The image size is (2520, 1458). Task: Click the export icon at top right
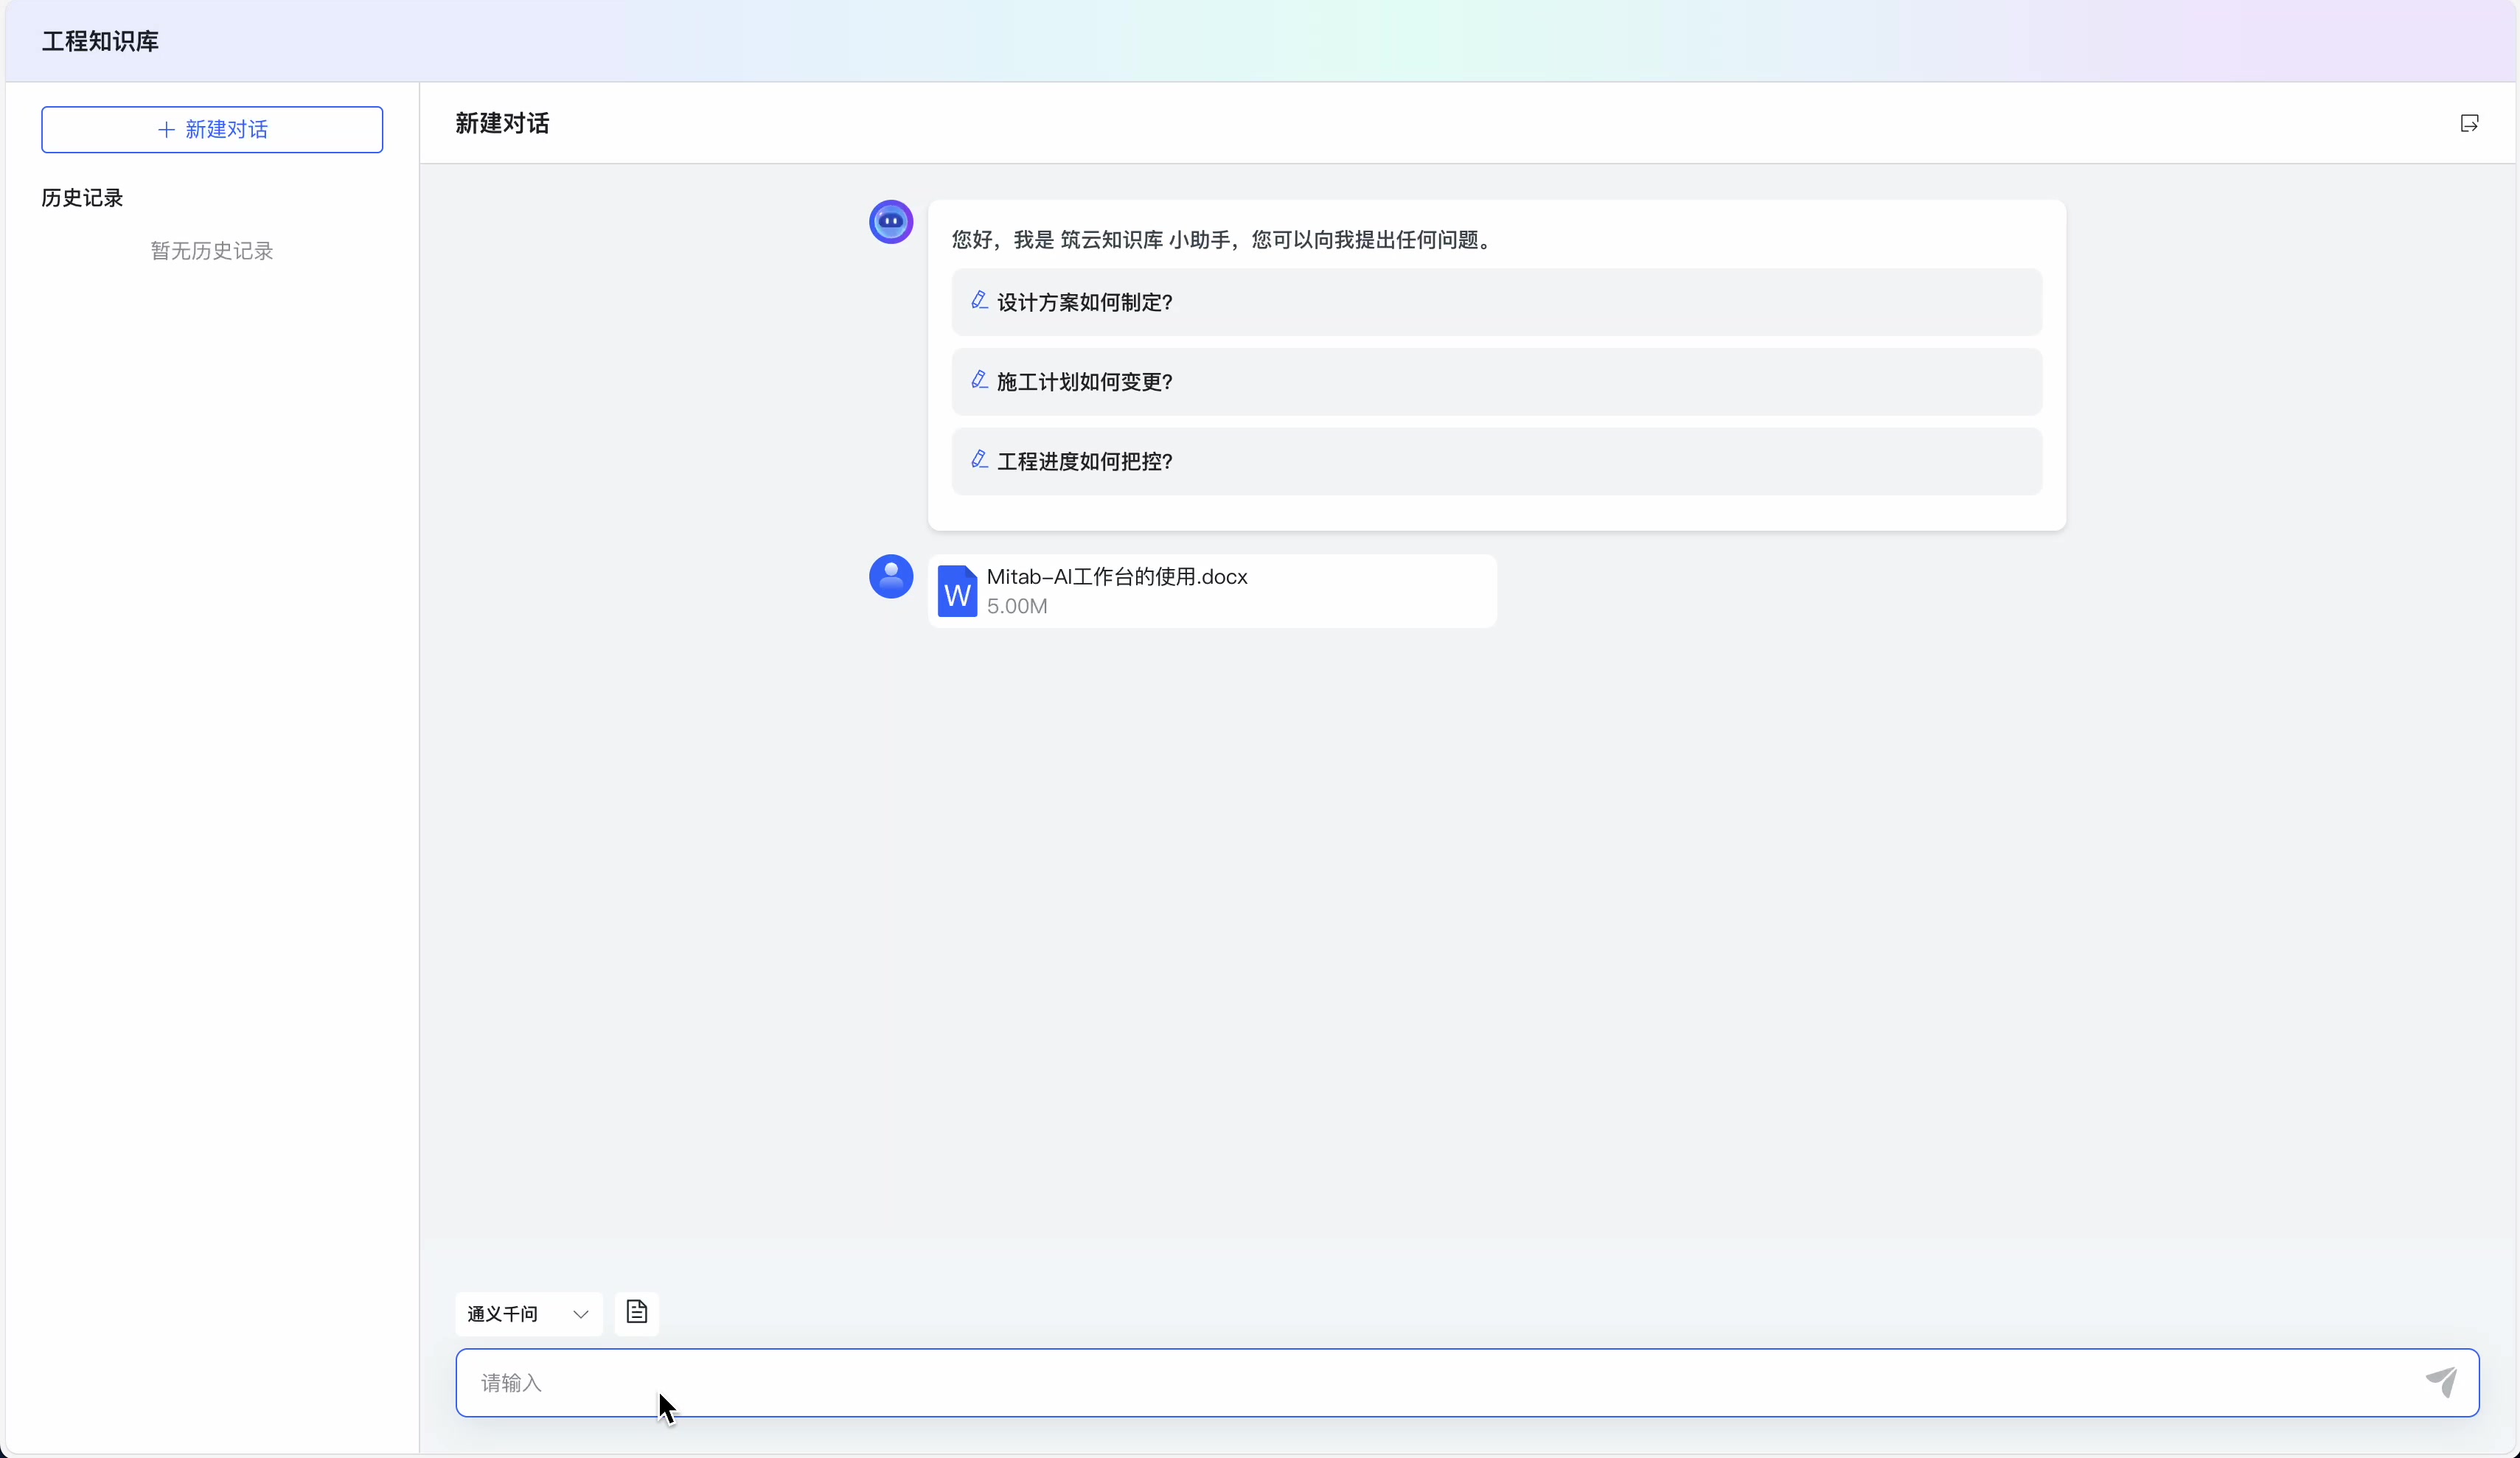2469,123
